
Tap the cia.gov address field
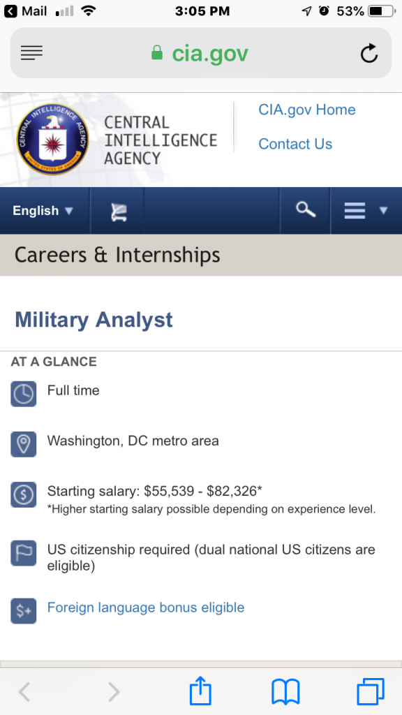point(201,53)
